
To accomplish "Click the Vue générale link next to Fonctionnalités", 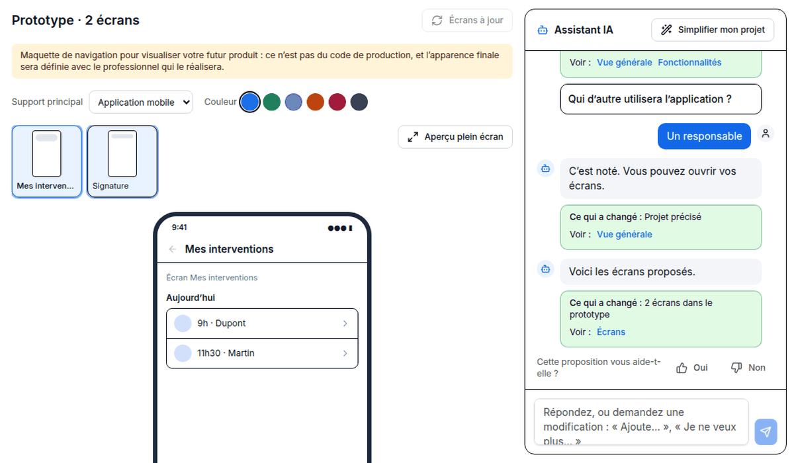I will click(624, 62).
